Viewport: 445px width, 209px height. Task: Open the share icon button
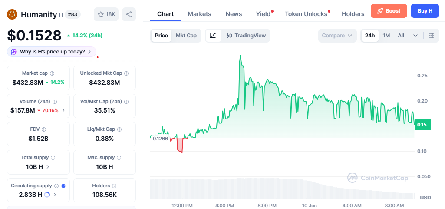coord(129,14)
